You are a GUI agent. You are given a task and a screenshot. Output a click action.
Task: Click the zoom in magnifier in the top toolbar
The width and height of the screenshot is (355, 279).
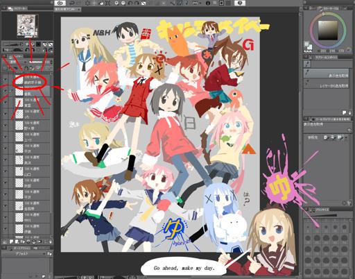[116, 3]
